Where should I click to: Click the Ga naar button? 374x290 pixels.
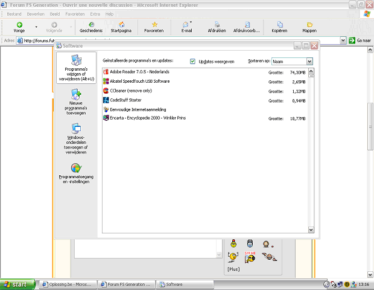[x=360, y=40]
